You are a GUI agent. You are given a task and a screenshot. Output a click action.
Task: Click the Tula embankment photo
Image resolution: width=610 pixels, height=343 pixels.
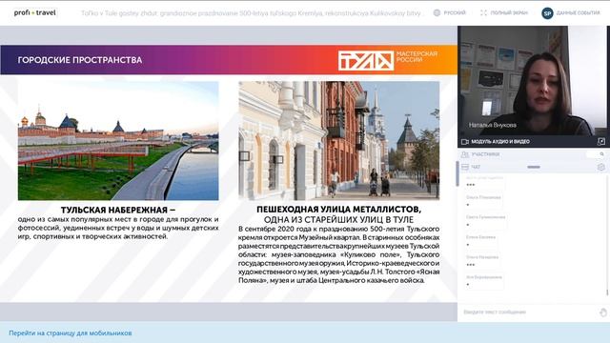point(118,141)
